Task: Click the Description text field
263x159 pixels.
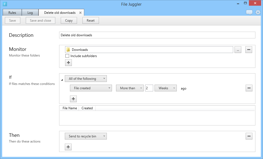Action: pyautogui.click(x=157, y=35)
